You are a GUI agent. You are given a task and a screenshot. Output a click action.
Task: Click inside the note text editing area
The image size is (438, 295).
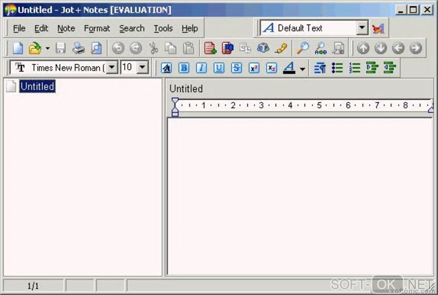click(x=300, y=196)
